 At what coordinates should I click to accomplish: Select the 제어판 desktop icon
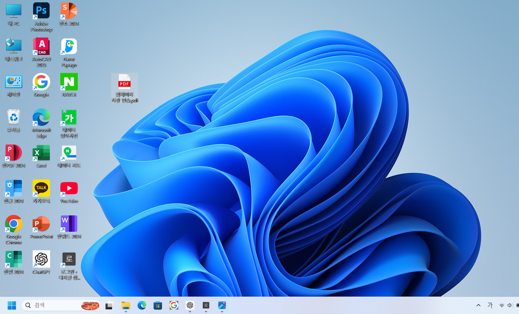click(x=14, y=85)
